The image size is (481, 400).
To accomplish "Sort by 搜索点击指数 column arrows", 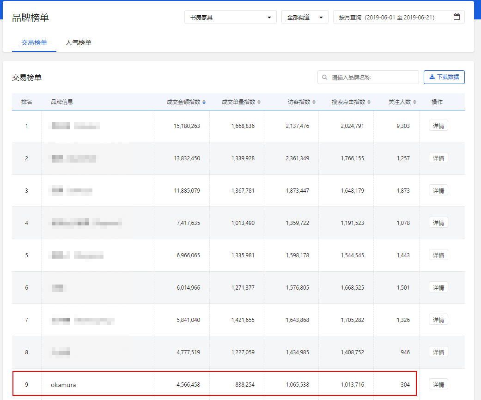I will tap(369, 102).
